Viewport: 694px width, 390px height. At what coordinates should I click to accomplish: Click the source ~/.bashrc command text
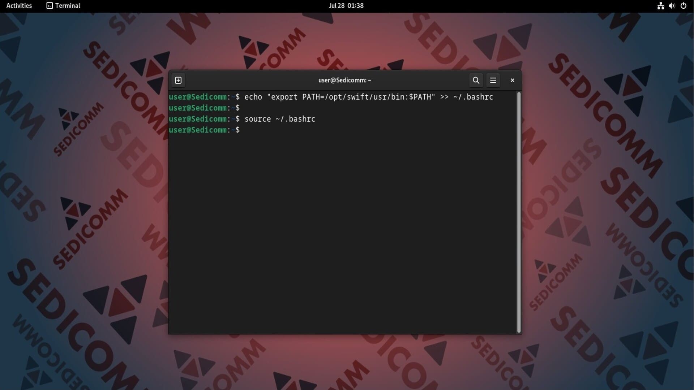coord(280,119)
